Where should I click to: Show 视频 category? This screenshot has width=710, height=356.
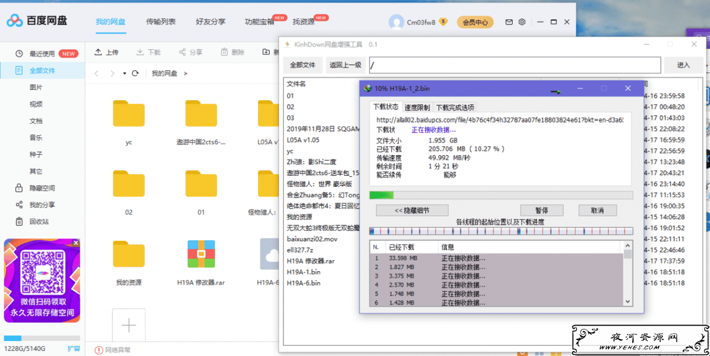36,104
